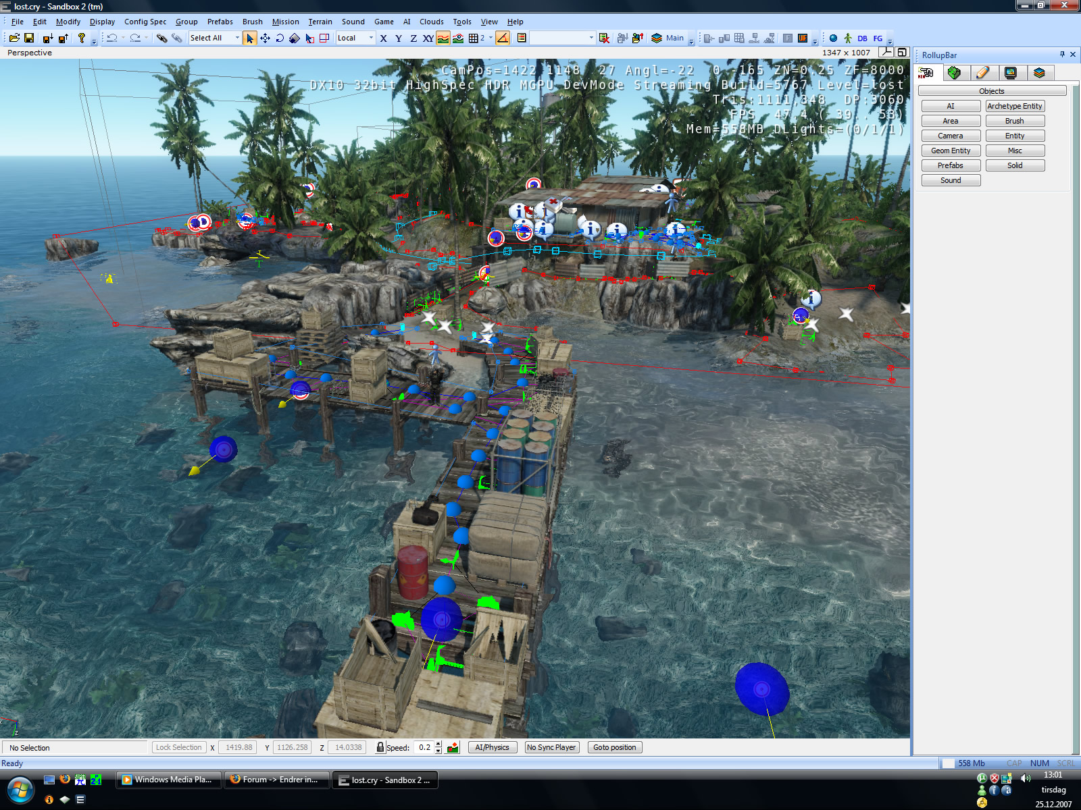This screenshot has width=1081, height=810.
Task: Open the selection name dropdown
Action: pos(562,38)
